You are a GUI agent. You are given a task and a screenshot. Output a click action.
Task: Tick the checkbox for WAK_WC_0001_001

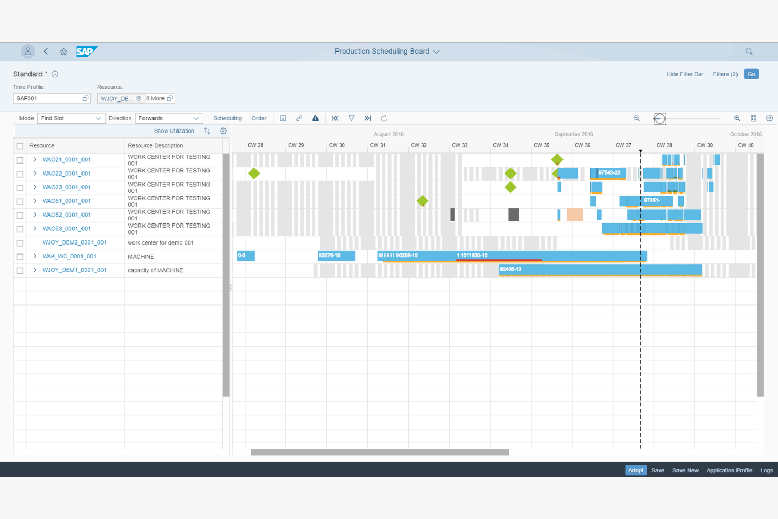click(x=19, y=257)
